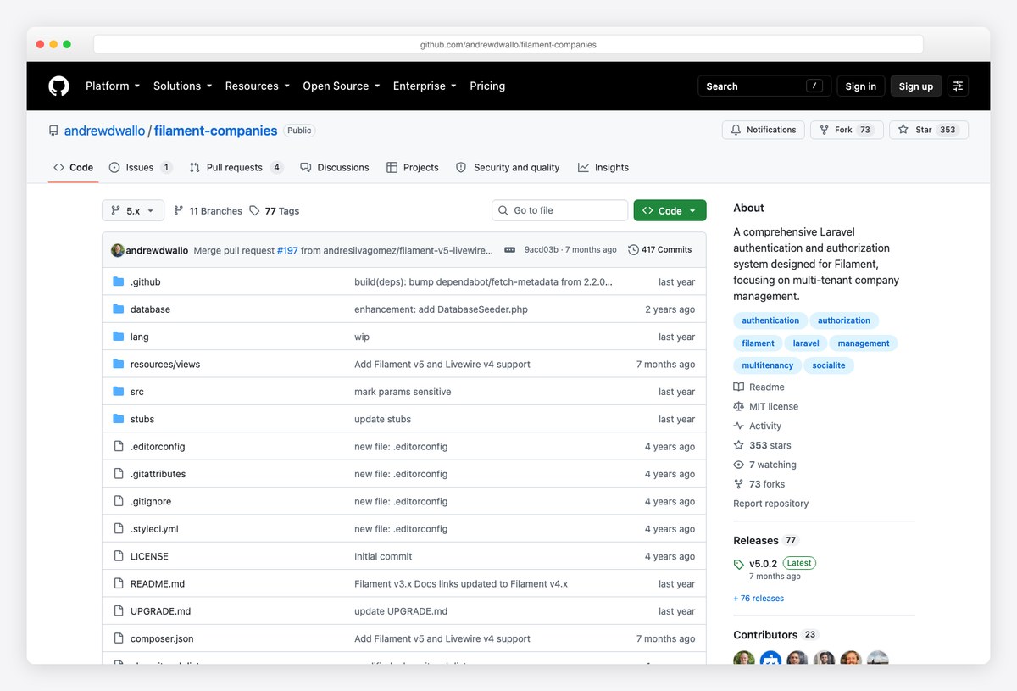This screenshot has width=1017, height=691.
Task: Open the green Code dropdown button
Action: click(670, 210)
